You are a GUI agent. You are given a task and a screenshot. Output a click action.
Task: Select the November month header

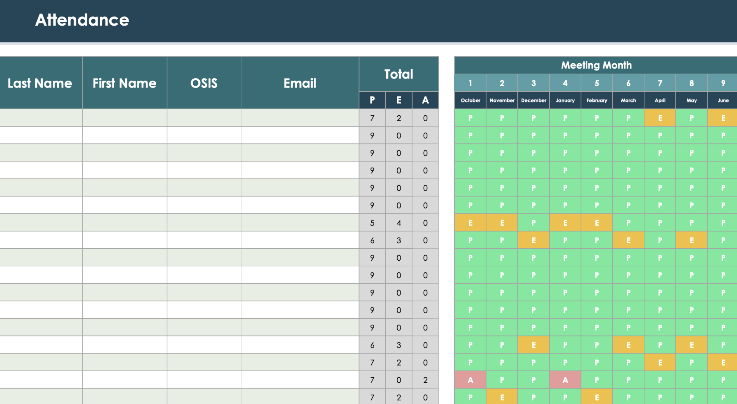point(502,100)
